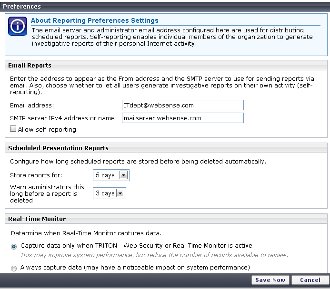Click the blue information icon
Image resolution: width=330 pixels, height=289 pixels.
coord(18,26)
